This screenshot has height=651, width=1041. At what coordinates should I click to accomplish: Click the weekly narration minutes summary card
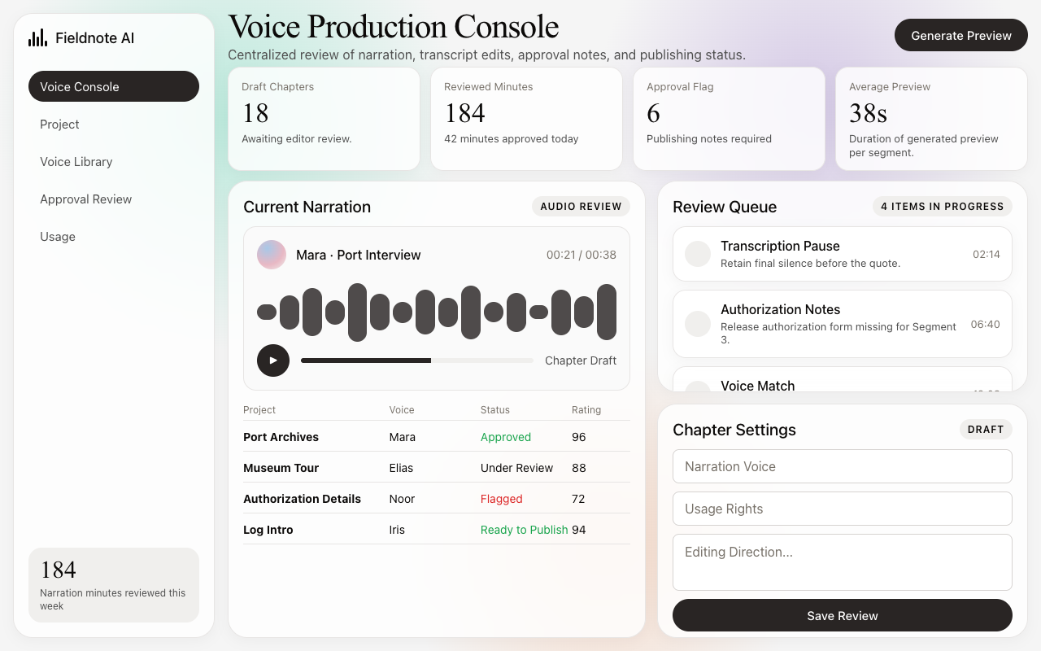point(114,585)
